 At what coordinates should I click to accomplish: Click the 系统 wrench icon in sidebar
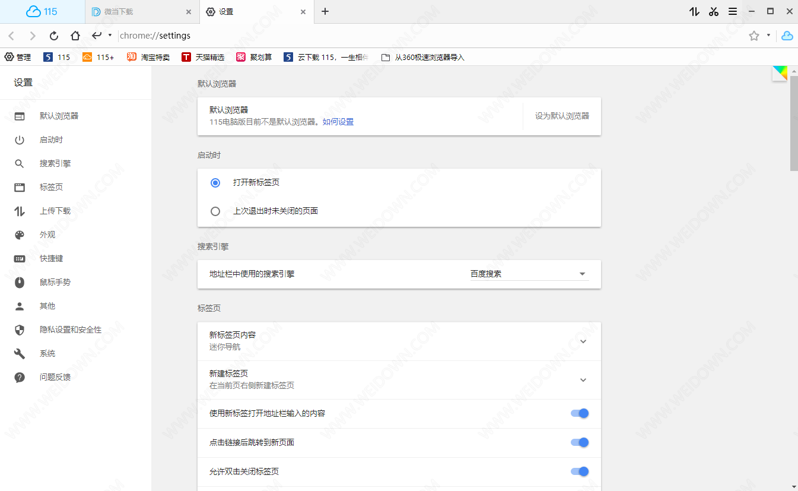coord(20,353)
